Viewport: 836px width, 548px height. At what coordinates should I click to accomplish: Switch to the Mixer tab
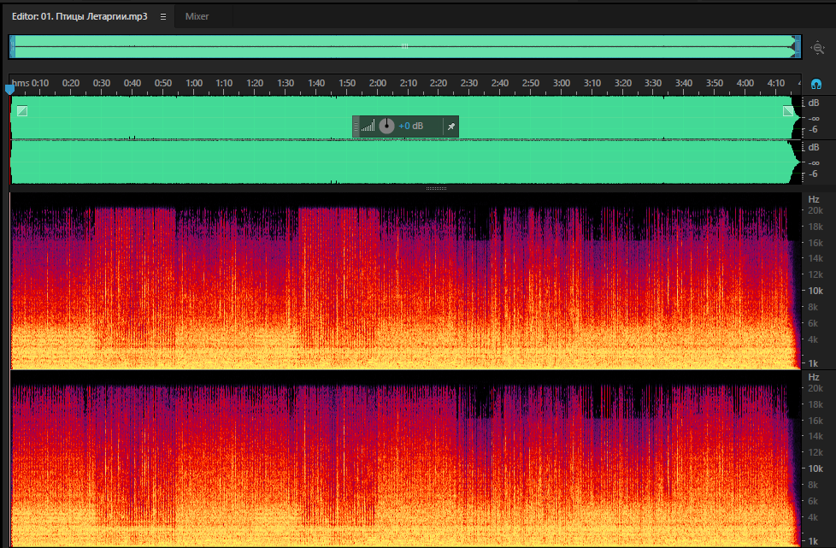(197, 16)
